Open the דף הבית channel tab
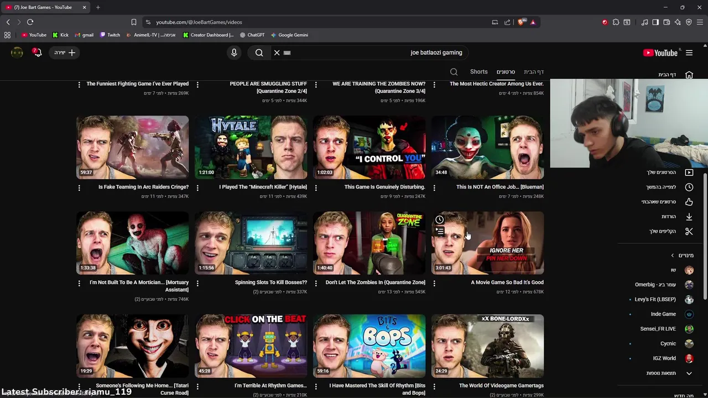708x398 pixels. pos(534,72)
